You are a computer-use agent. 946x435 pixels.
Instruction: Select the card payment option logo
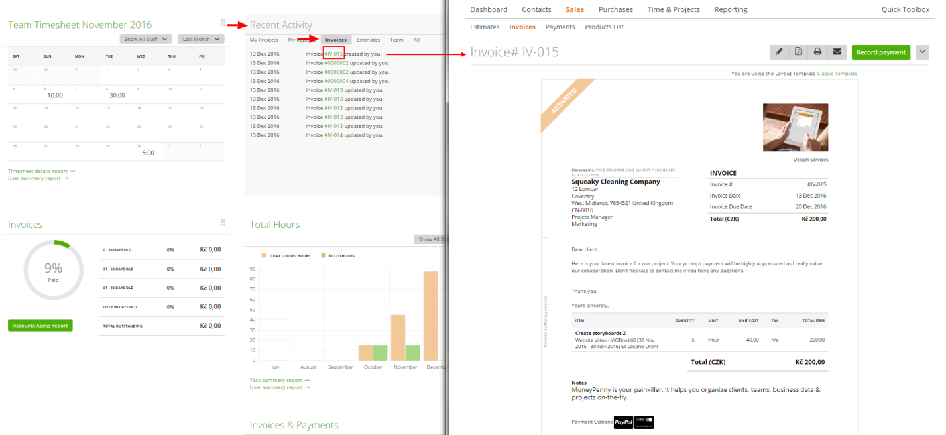[644, 422]
